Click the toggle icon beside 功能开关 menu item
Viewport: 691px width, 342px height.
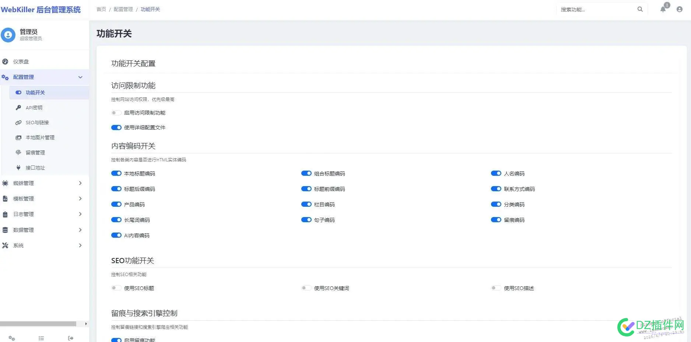pyautogui.click(x=18, y=93)
